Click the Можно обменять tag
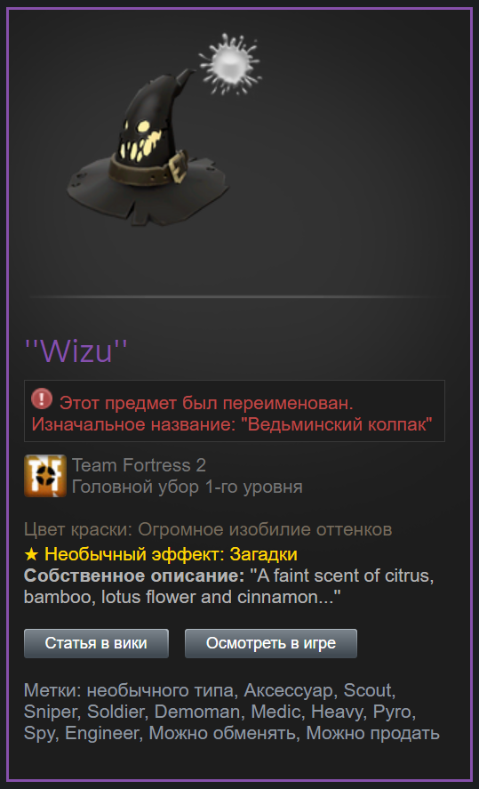Image resolution: width=479 pixels, height=789 pixels. 222,733
